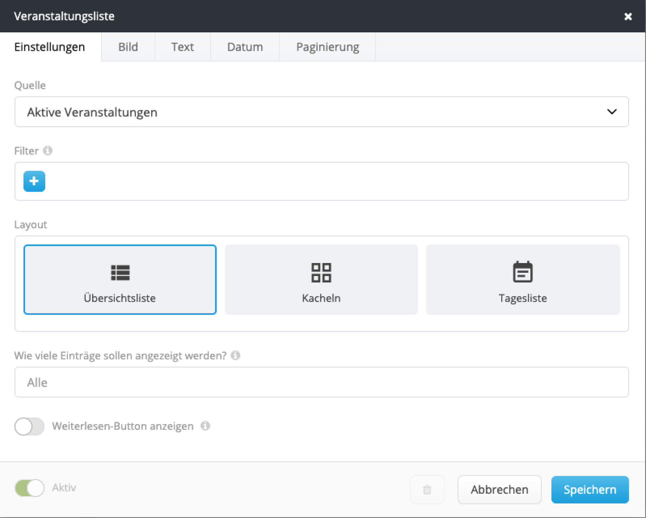Select the Übersichtsliste list layout icon
This screenshot has height=518, width=646.
click(120, 273)
